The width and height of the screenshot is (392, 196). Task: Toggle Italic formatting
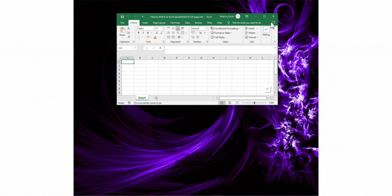click(143, 33)
